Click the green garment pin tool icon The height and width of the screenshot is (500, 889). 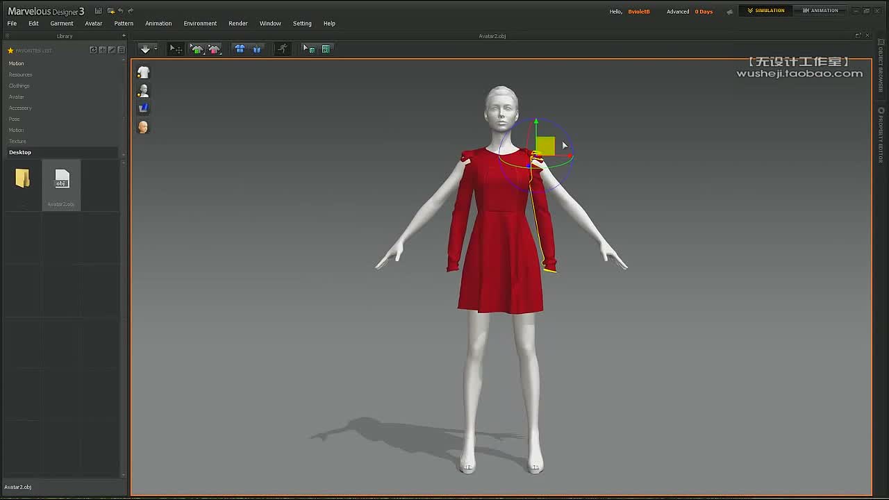(197, 49)
